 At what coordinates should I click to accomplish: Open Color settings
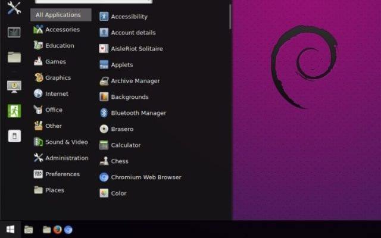[x=113, y=193]
